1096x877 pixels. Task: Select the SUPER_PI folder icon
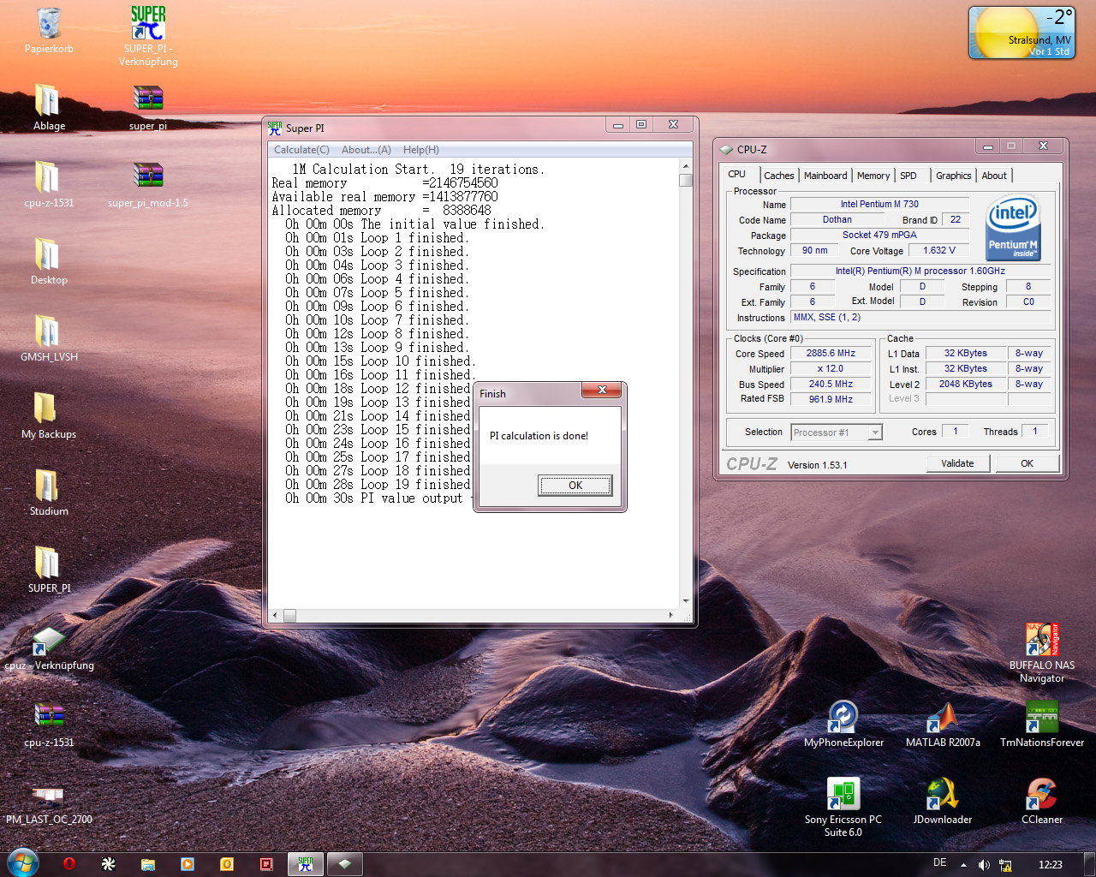click(x=49, y=564)
